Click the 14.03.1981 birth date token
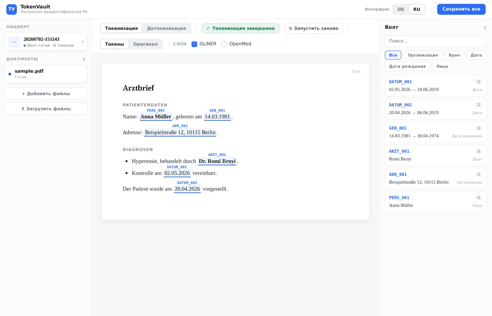 [x=217, y=117]
